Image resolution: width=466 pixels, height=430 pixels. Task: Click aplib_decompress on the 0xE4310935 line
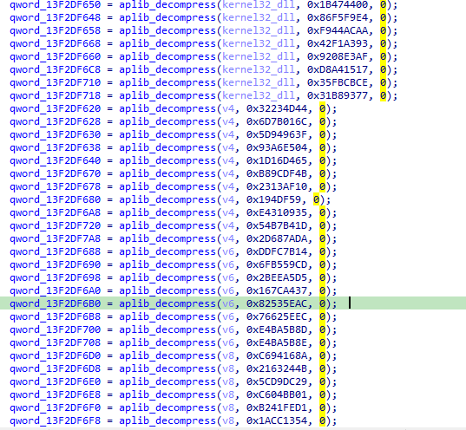point(167,213)
